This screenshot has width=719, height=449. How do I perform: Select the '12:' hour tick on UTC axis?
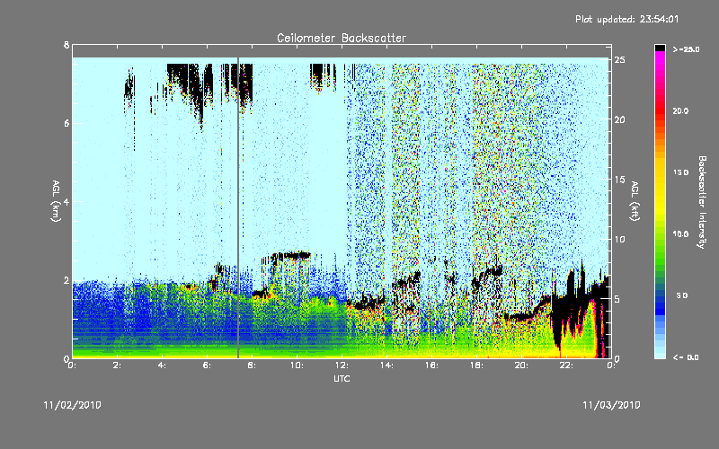(342, 365)
